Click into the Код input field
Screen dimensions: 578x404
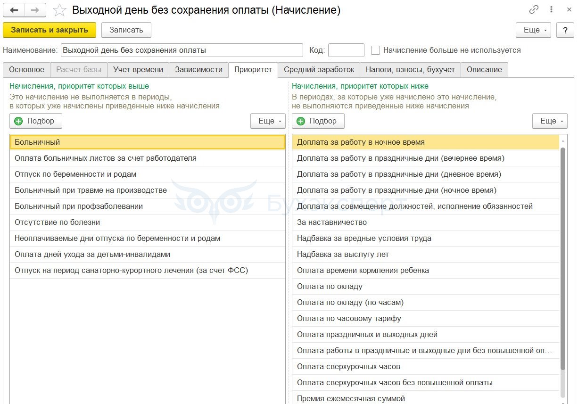[346, 50]
